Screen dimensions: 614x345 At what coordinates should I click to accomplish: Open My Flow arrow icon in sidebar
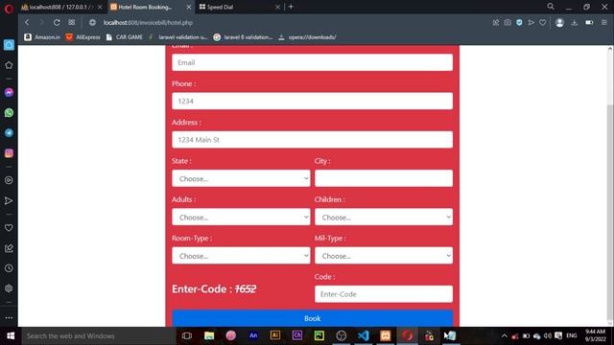point(9,200)
